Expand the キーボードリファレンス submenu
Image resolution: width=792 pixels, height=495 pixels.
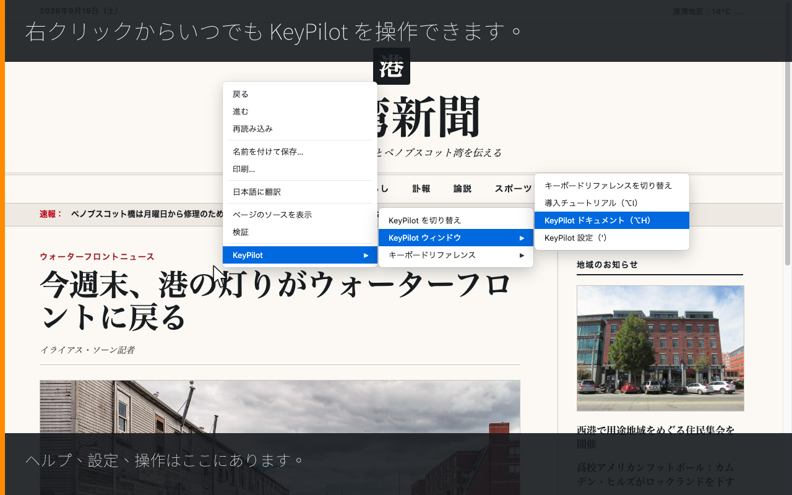(x=456, y=255)
